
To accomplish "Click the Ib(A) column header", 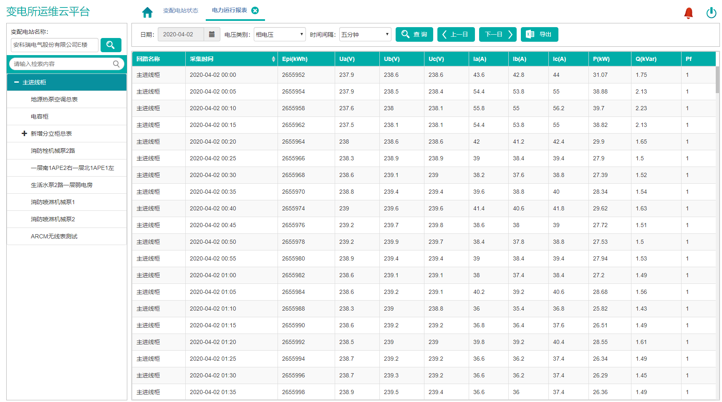I will click(528, 59).
